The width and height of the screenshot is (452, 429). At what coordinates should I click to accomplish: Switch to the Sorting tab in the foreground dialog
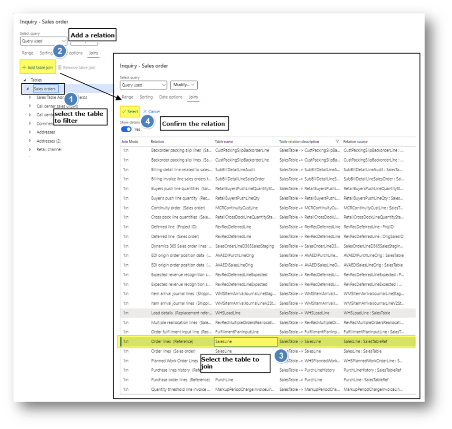pyautogui.click(x=146, y=97)
